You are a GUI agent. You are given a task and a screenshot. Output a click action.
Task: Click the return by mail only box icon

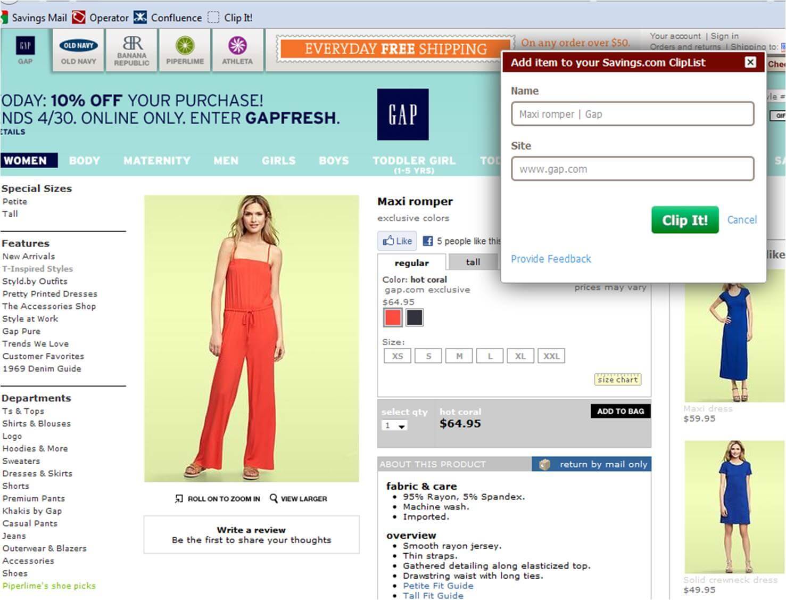coord(544,464)
